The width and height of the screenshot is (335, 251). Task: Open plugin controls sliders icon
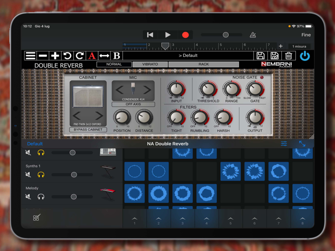(284, 143)
